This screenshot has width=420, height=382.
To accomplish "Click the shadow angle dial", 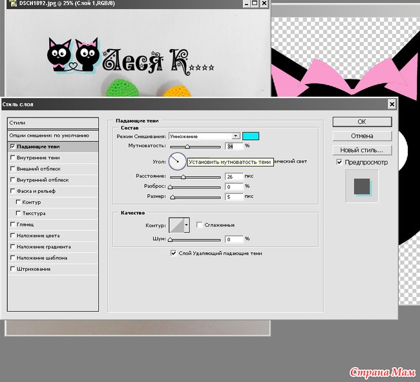I will [176, 161].
